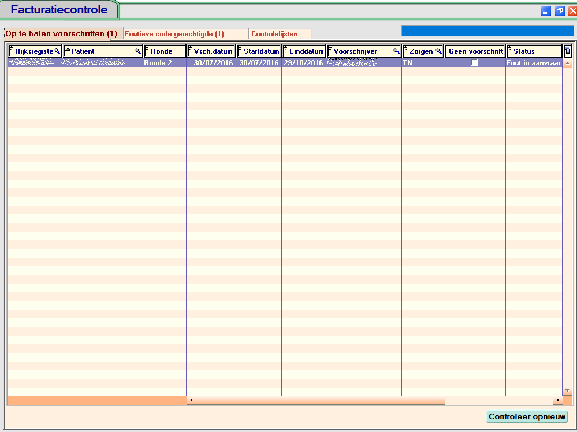Click magnifier icon in Zorgen column header
Screen dimensions: 577x432
pos(438,51)
